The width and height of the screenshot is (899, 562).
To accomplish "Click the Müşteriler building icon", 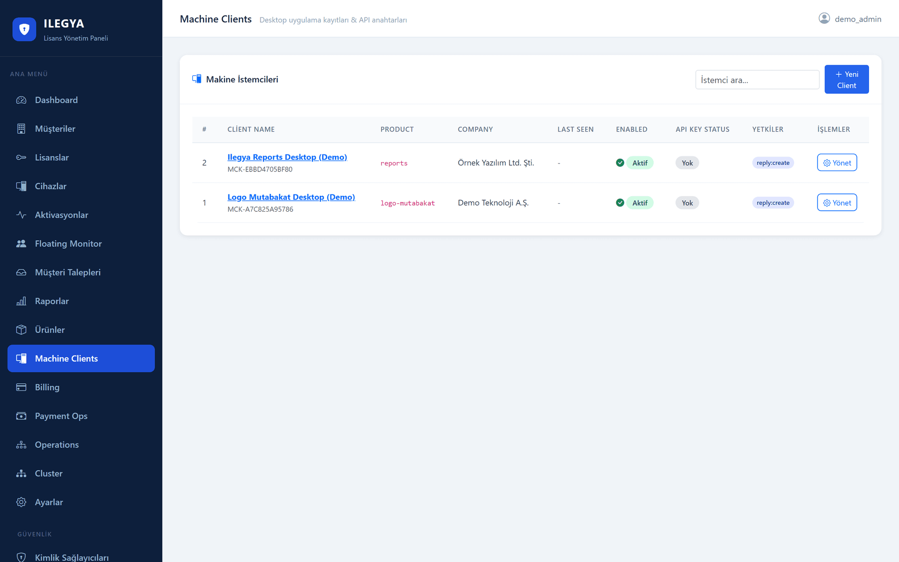I will point(21,129).
